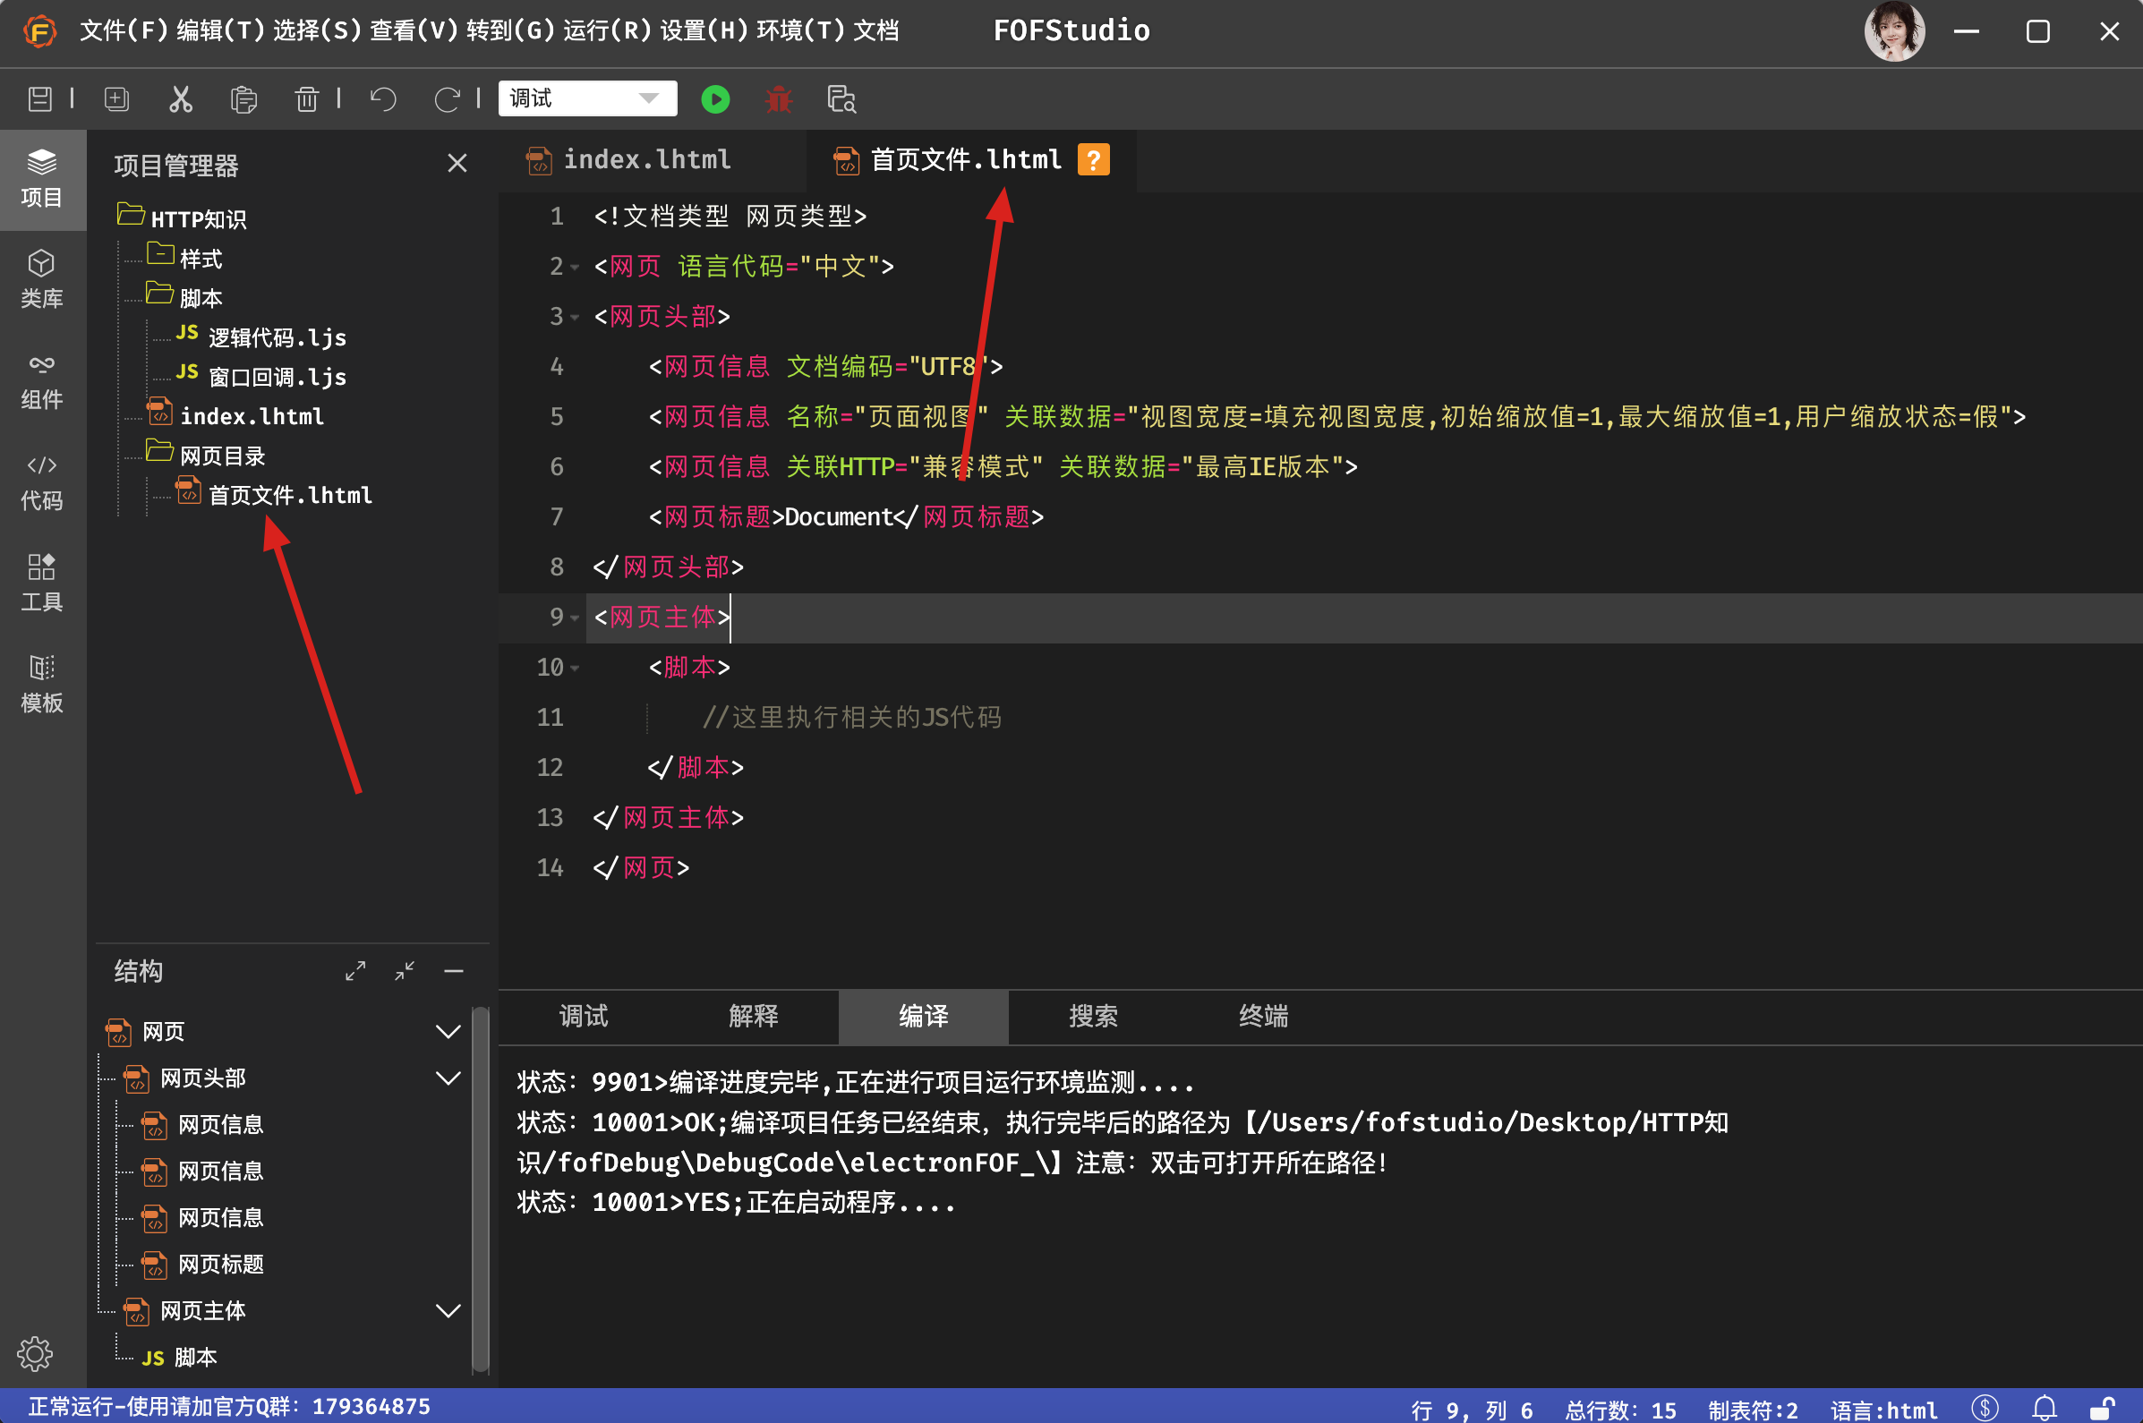Click the search-in-files toolbar icon
Screen dimensions: 2143x1423
click(x=841, y=99)
